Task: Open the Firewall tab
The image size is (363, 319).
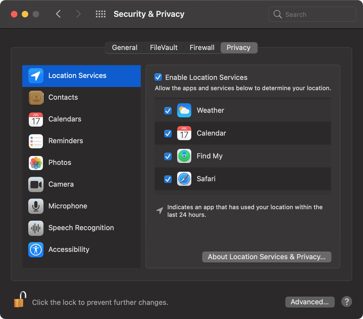Action: click(x=202, y=48)
